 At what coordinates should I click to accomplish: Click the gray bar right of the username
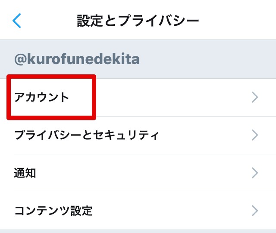point(207,59)
